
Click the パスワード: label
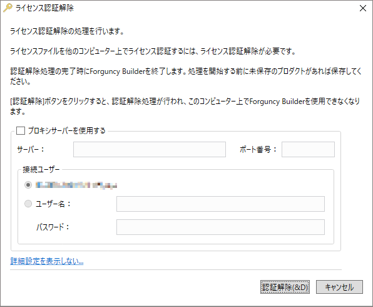click(53, 227)
